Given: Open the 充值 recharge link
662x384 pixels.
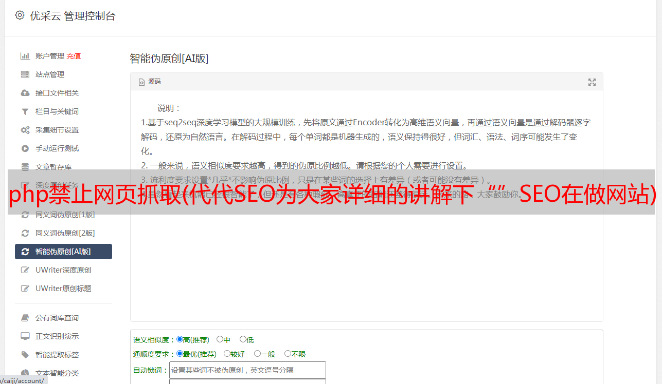Looking at the screenshot, I should [74, 56].
